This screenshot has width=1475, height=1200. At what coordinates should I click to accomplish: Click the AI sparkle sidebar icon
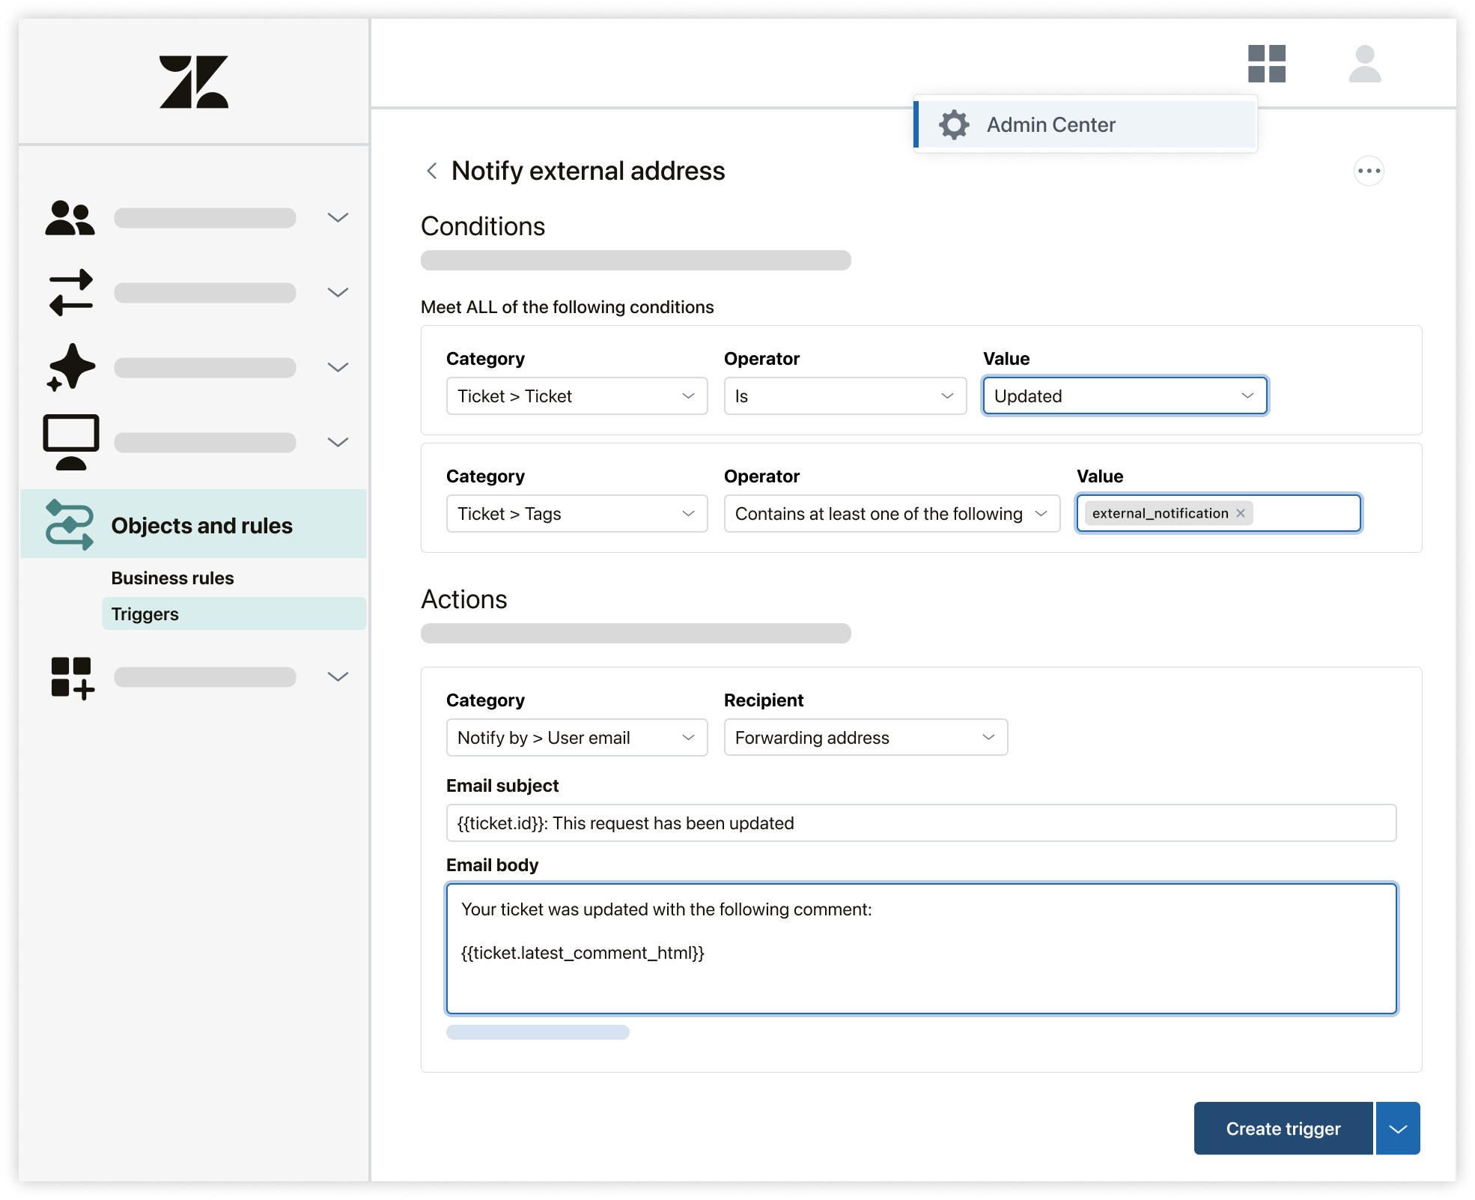[71, 367]
